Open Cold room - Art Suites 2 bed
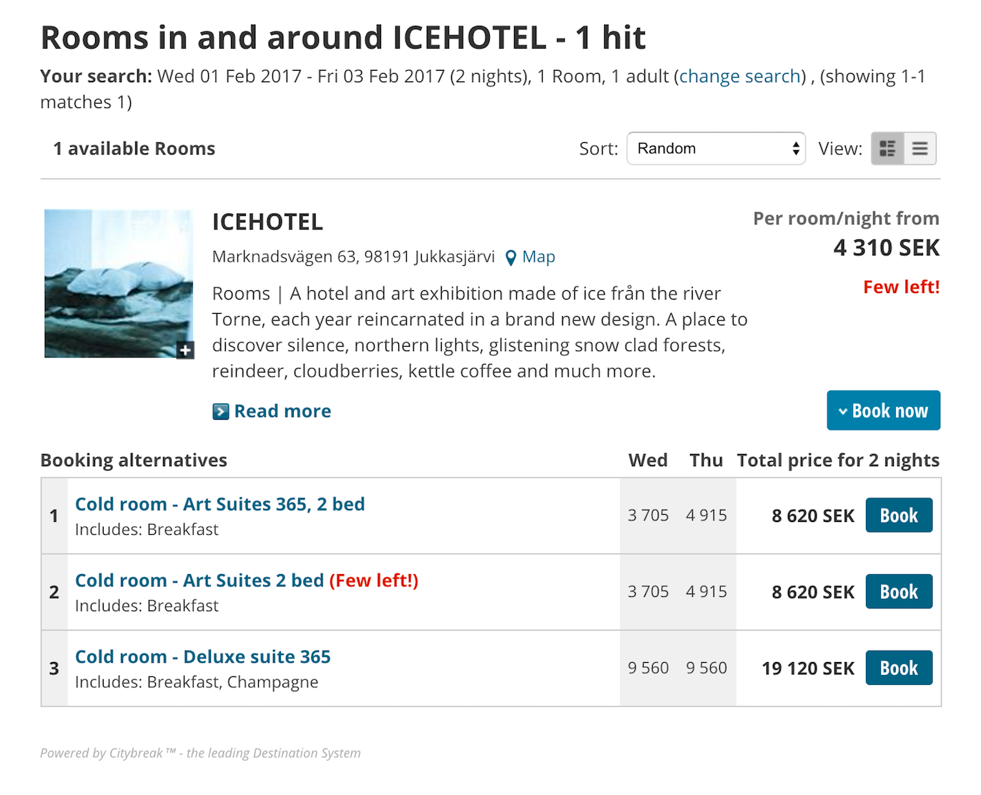 pos(199,581)
